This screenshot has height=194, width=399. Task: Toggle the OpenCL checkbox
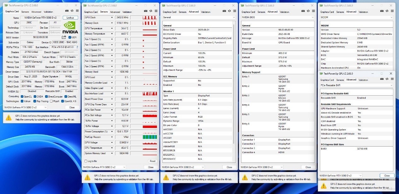pyautogui.click(x=22, y=97)
